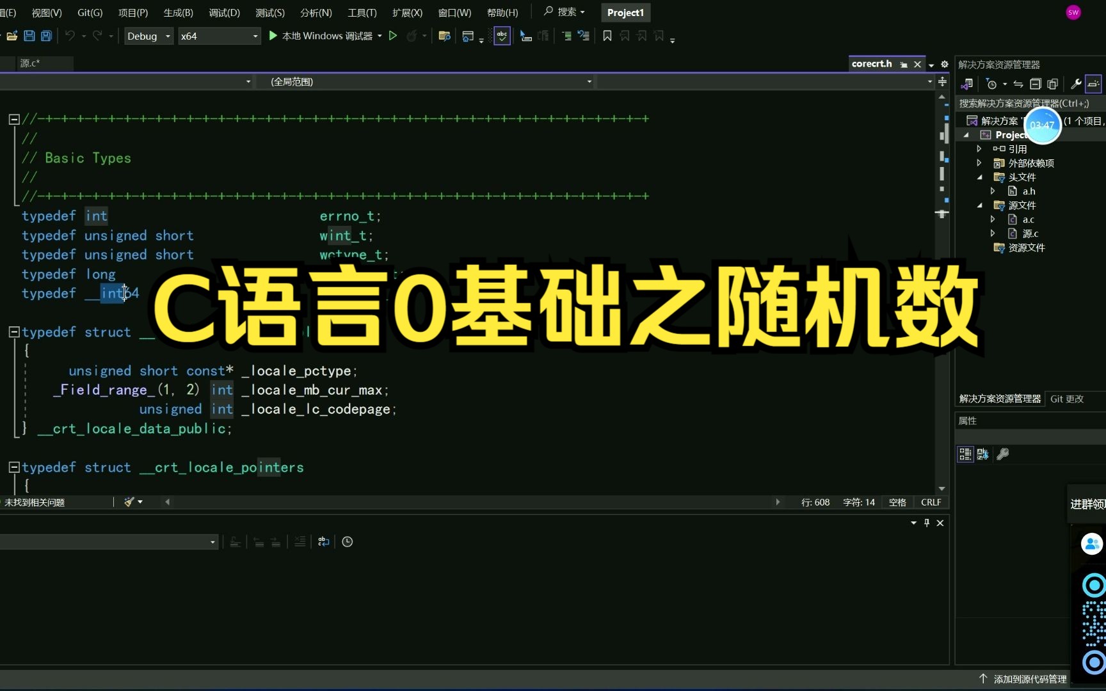Image resolution: width=1106 pixels, height=691 pixels.
Task: Save all files with the double-disk icon
Action: point(46,36)
